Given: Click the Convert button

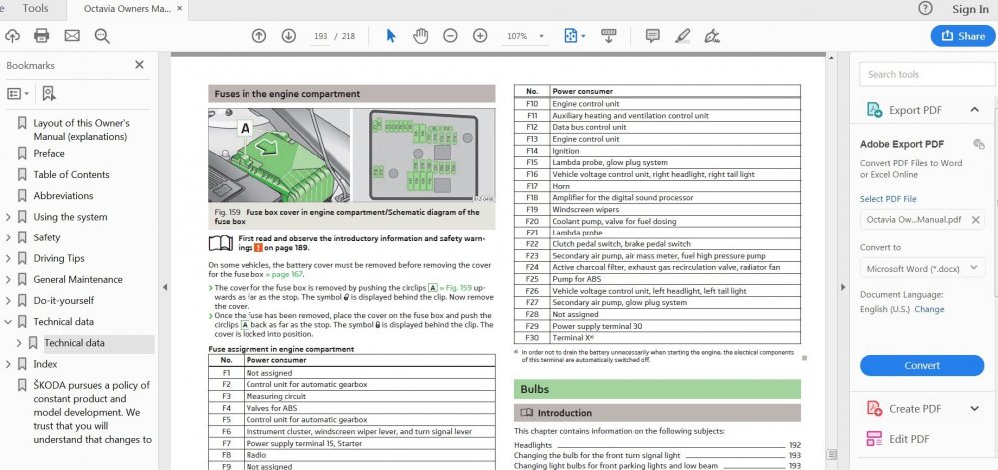Looking at the screenshot, I should (921, 365).
